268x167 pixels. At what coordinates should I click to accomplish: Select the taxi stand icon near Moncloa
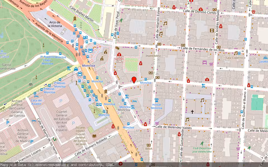[76, 69]
